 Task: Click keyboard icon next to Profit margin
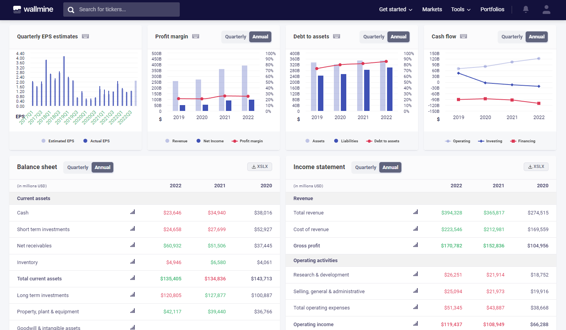[x=196, y=36]
